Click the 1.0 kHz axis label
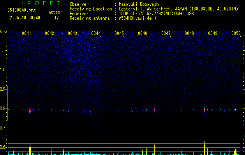This screenshot has height=155, width=245. click(3, 70)
